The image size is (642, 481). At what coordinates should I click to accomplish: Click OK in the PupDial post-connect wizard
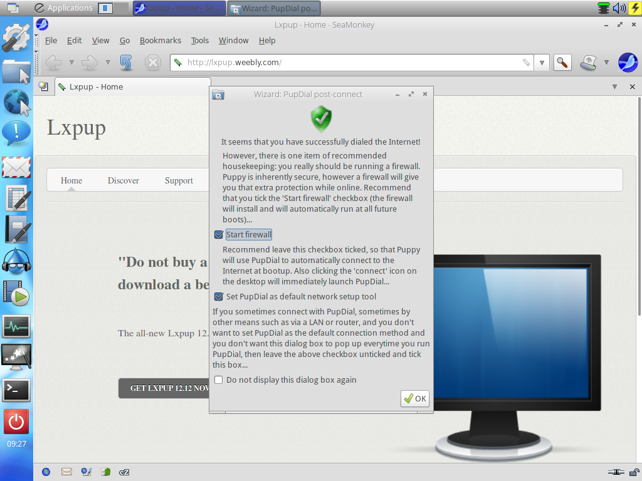[415, 398]
